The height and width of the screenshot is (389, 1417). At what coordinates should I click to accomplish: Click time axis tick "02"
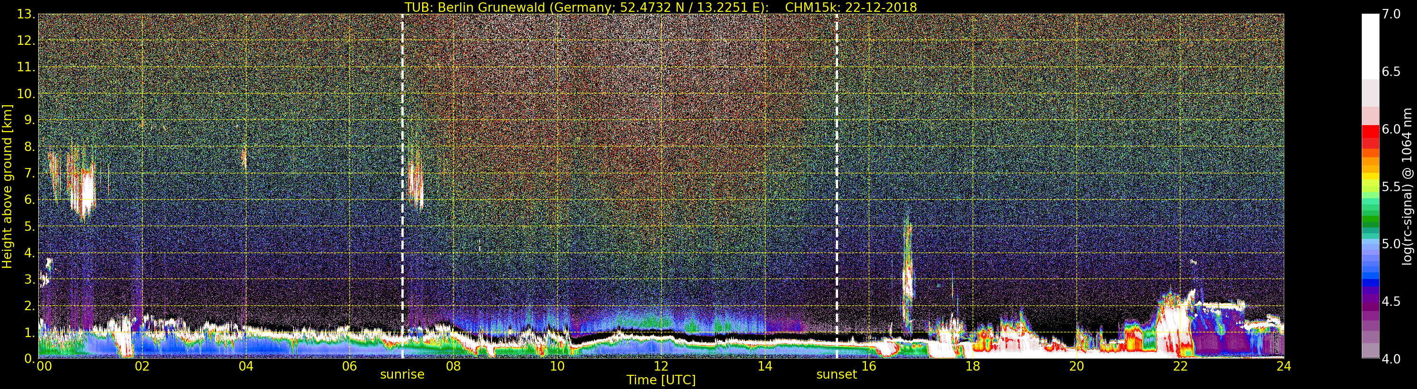tap(142, 366)
